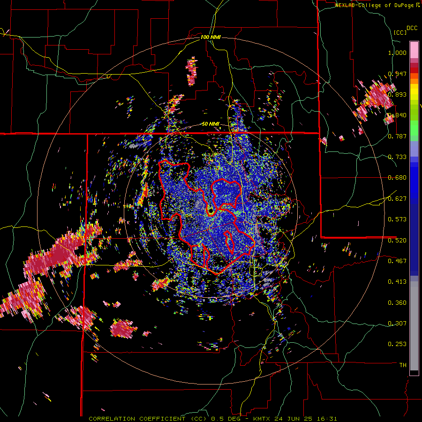Click the 0.520 value on the color scale
Image resolution: width=422 pixels, height=422 pixels.
397,240
